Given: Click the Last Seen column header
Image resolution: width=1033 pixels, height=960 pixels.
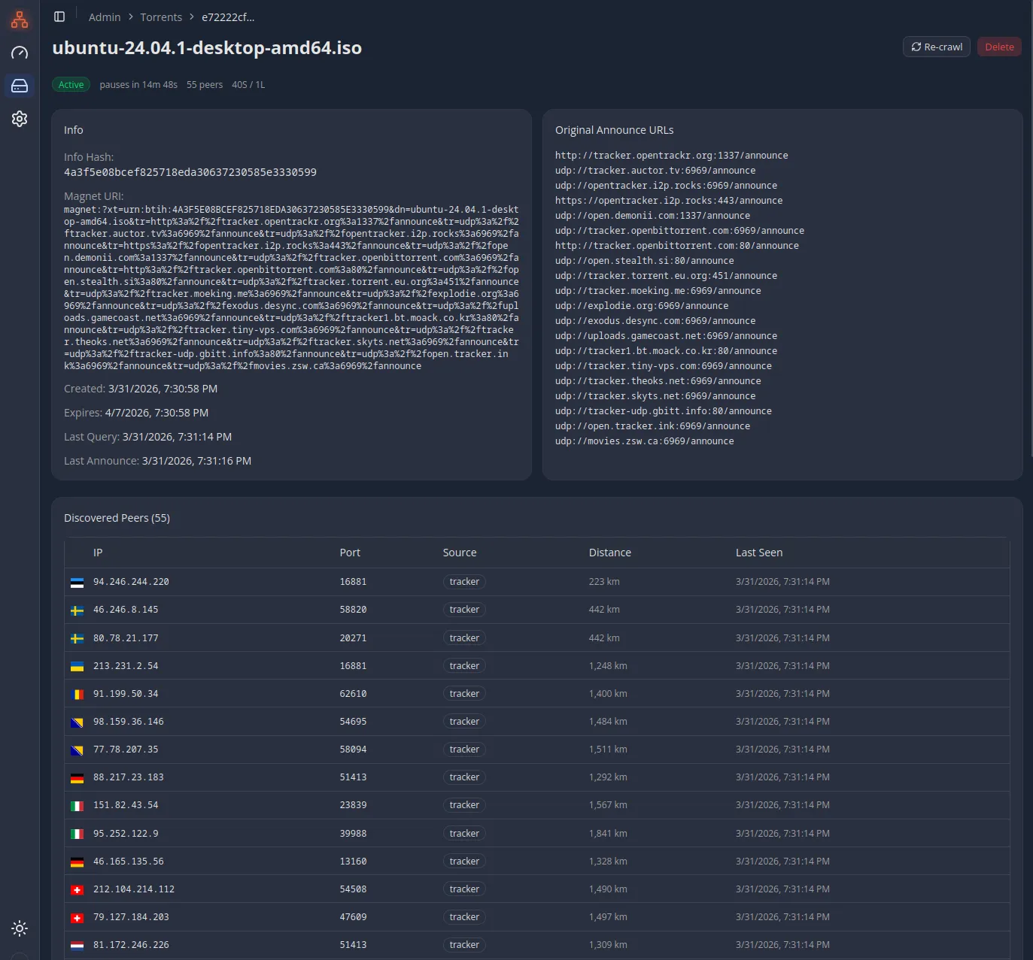Looking at the screenshot, I should (x=758, y=553).
